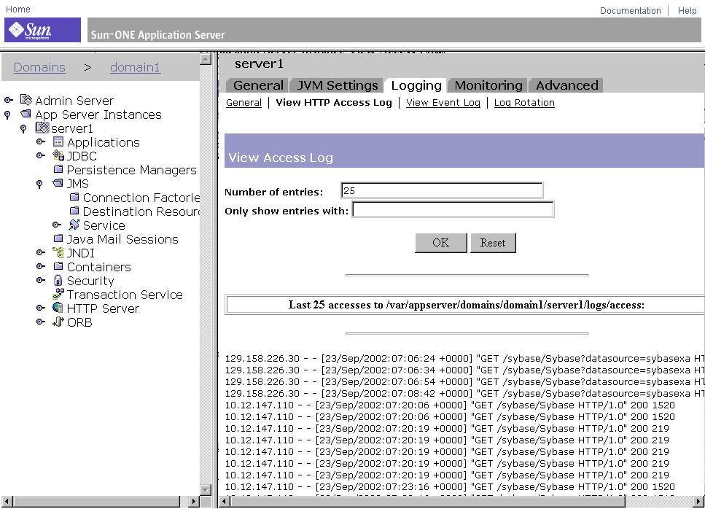Click the JMS Service plug icon
705x509 pixels.
pyautogui.click(x=74, y=225)
